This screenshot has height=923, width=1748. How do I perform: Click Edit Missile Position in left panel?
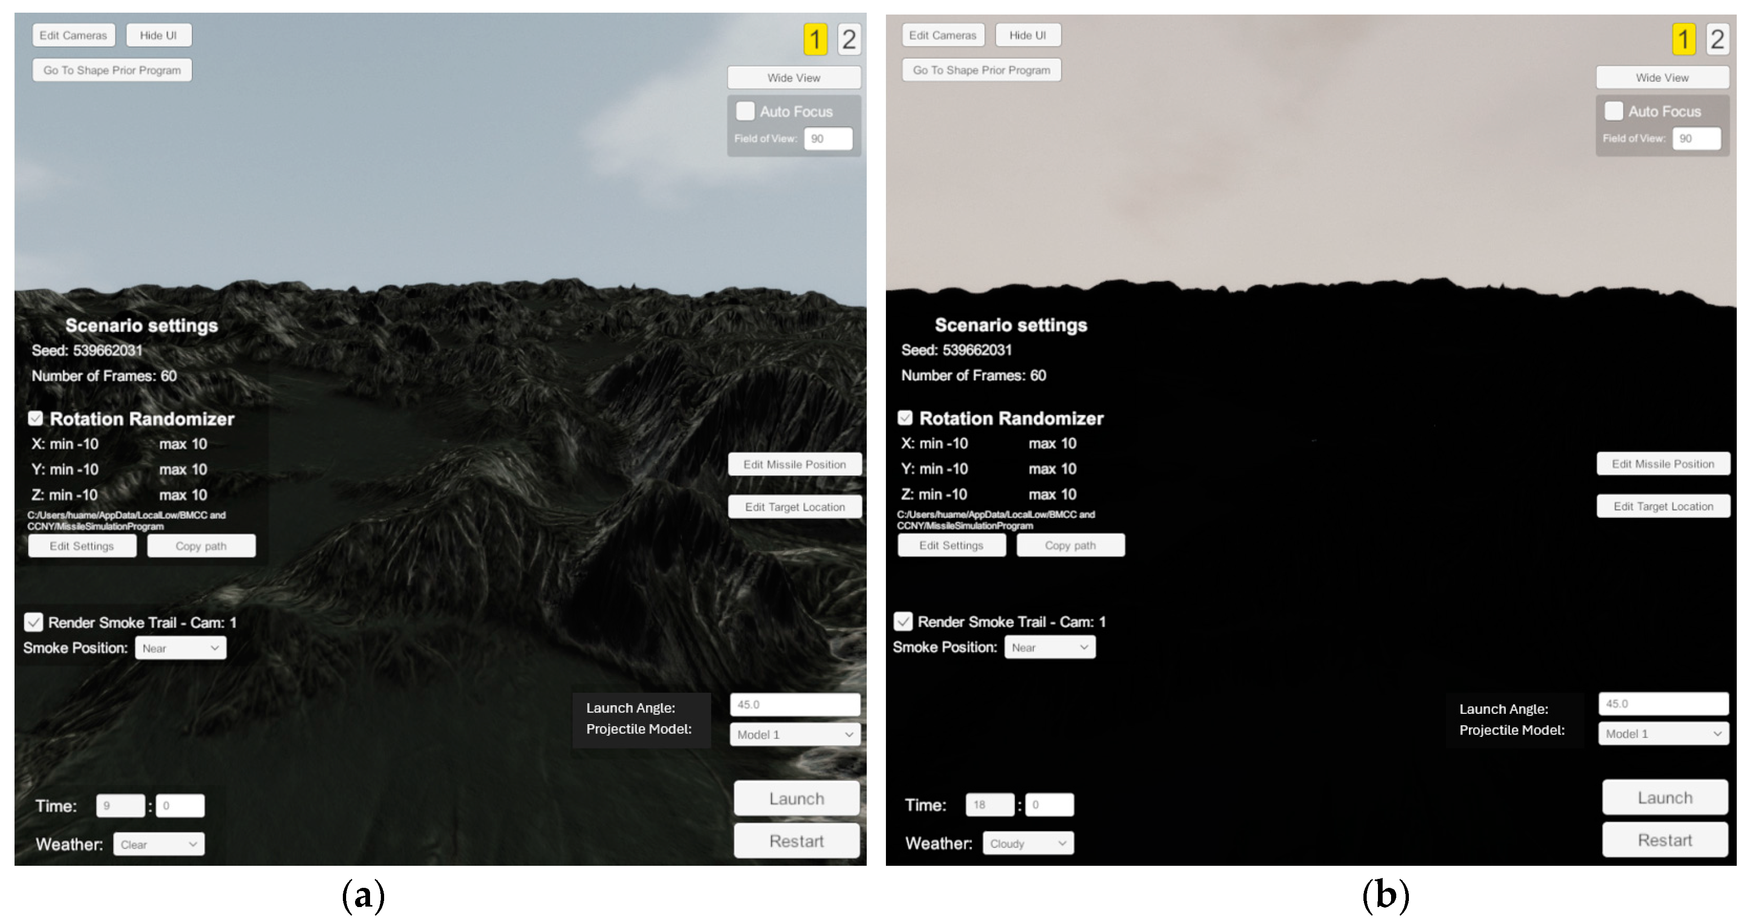pos(795,465)
